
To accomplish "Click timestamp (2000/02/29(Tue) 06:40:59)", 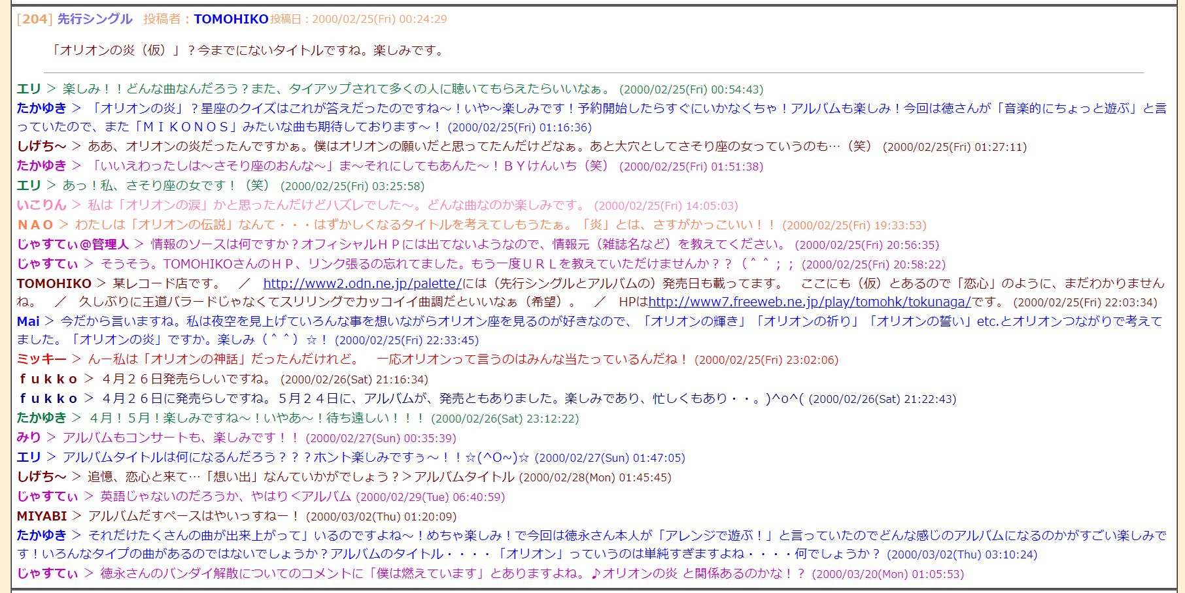I will coord(430,497).
